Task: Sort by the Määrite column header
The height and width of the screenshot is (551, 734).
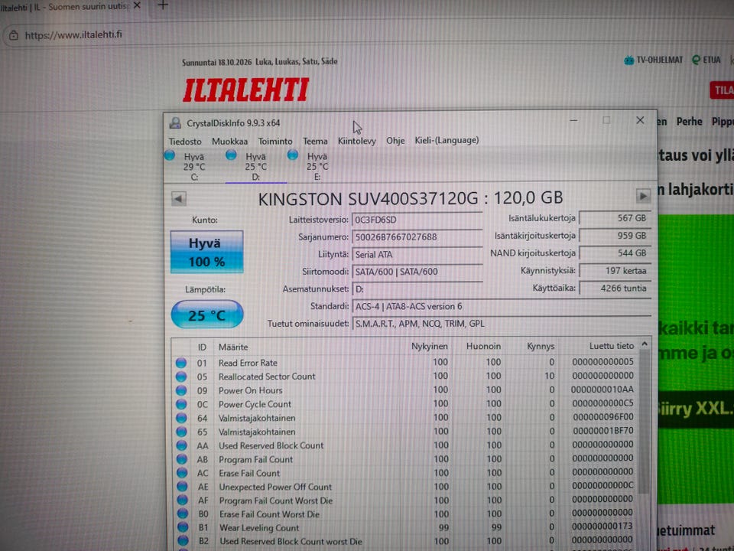Action: 233,347
